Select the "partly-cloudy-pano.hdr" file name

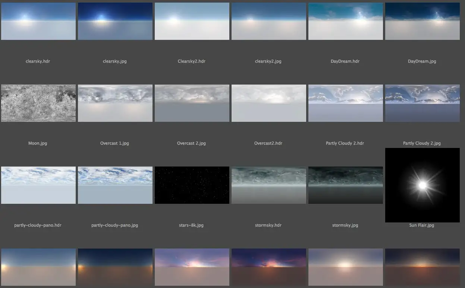pyautogui.click(x=38, y=225)
